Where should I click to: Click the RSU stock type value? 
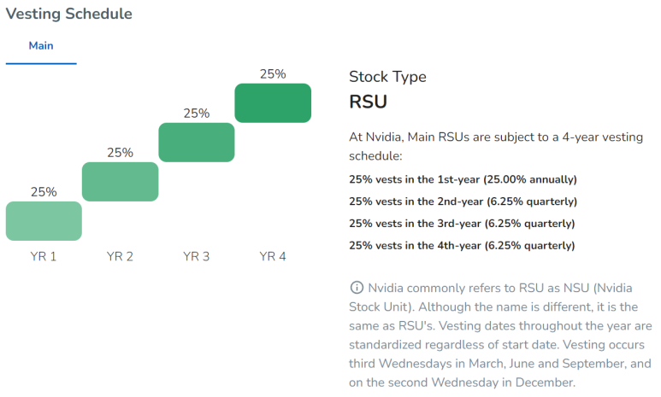tap(368, 102)
